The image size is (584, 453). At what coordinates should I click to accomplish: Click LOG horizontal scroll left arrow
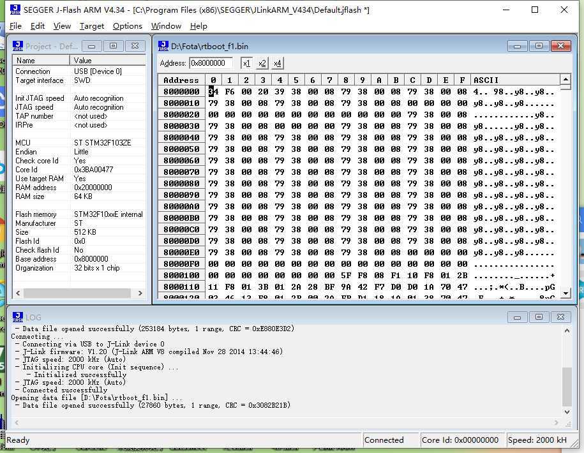click(17, 422)
